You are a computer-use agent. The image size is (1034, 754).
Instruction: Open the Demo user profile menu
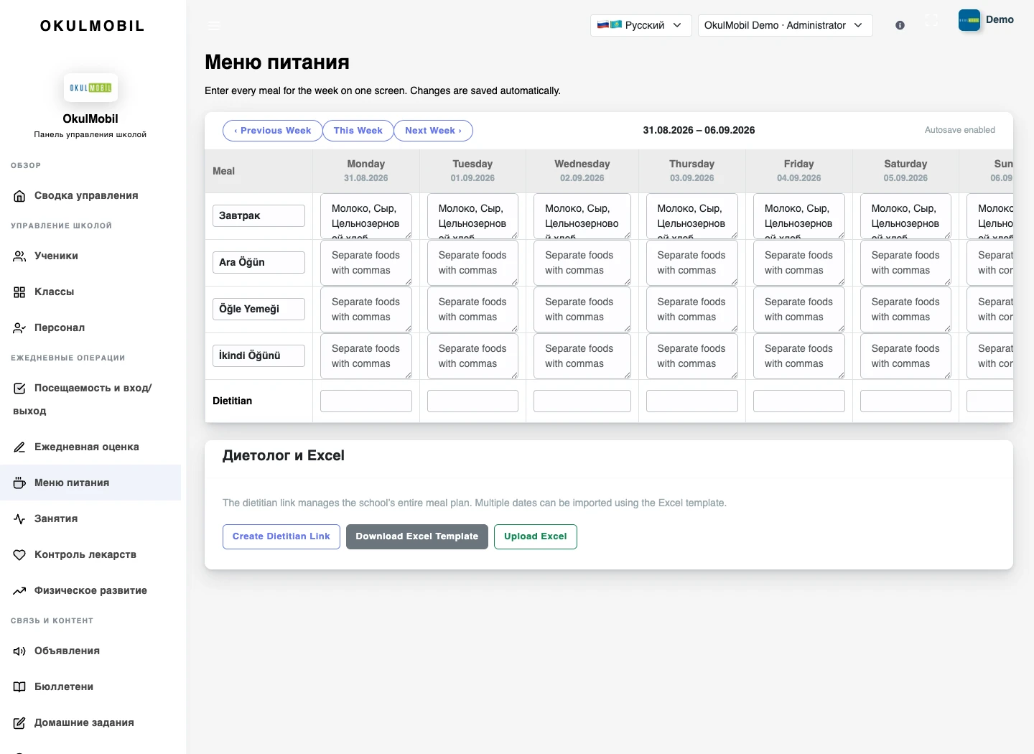986,20
